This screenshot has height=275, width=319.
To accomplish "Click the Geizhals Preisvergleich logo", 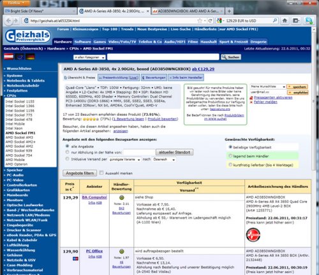I will [27, 36].
